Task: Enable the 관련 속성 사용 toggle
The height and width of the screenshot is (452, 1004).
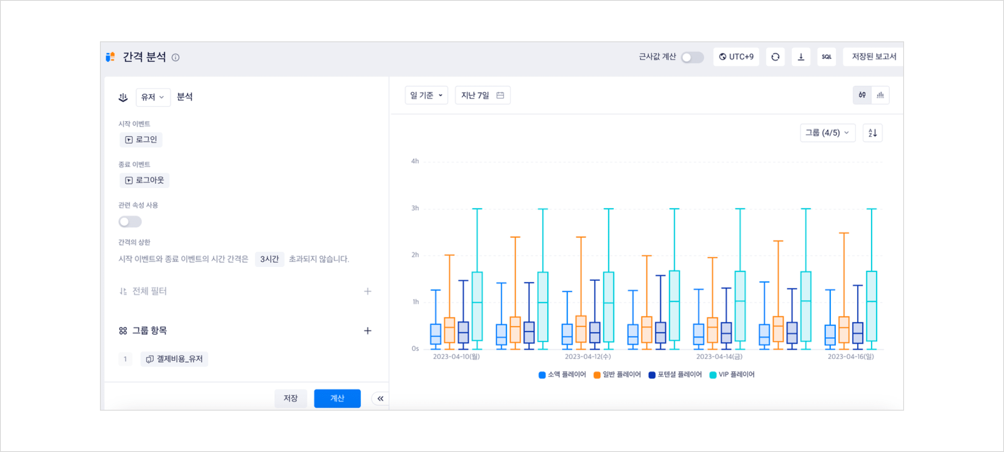Action: (x=130, y=221)
